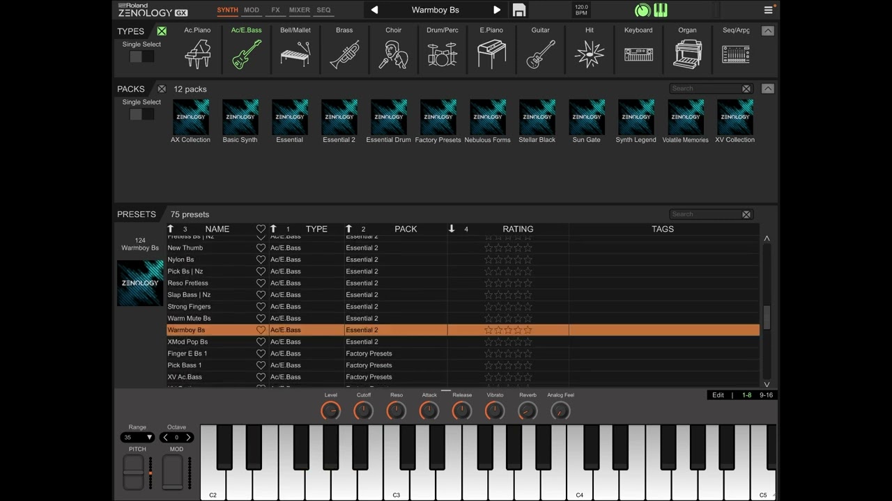Open the FX tab
This screenshot has height=501, width=892.
click(x=276, y=10)
